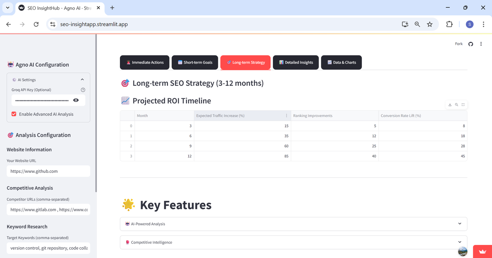492x258 pixels.
Task: Switch to Immediate Actions tab
Action: pyautogui.click(x=145, y=62)
